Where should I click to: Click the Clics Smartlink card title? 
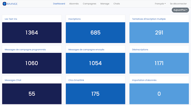76,80
